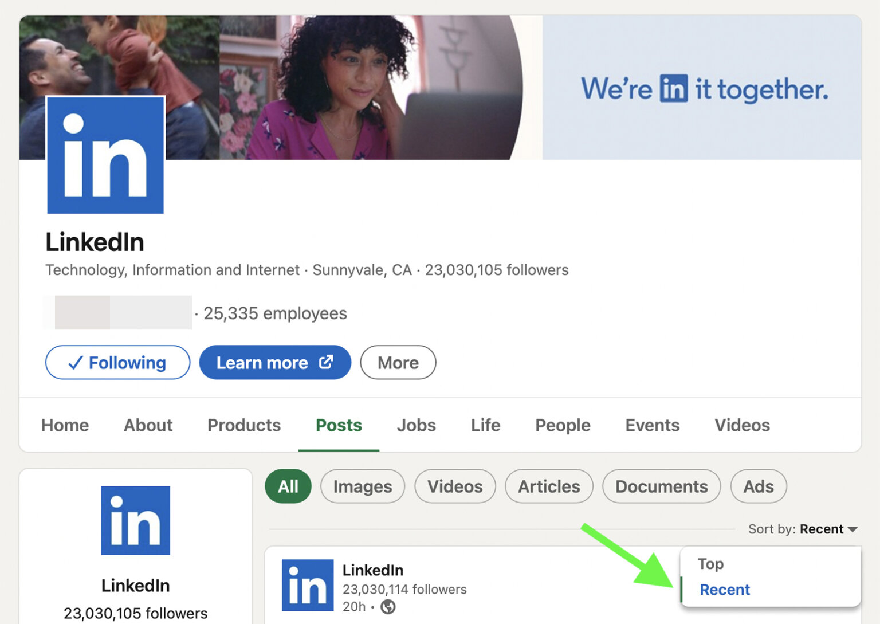The height and width of the screenshot is (624, 880).
Task: Go to the About tab
Action: (148, 425)
